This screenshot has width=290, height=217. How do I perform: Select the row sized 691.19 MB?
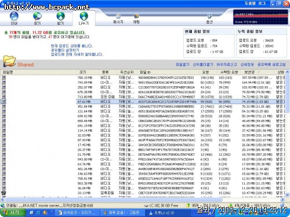(x=143, y=126)
